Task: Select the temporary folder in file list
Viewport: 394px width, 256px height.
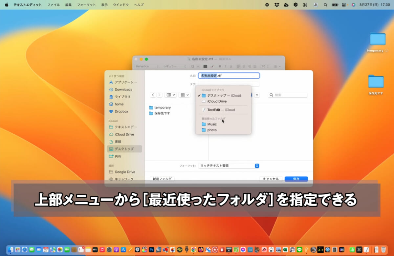Action: point(160,108)
